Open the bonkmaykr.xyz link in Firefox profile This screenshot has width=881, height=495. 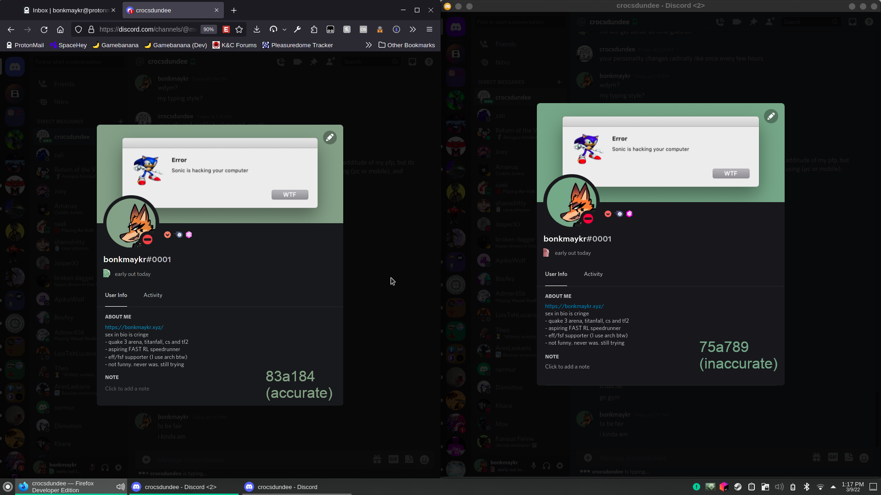pyautogui.click(x=134, y=327)
